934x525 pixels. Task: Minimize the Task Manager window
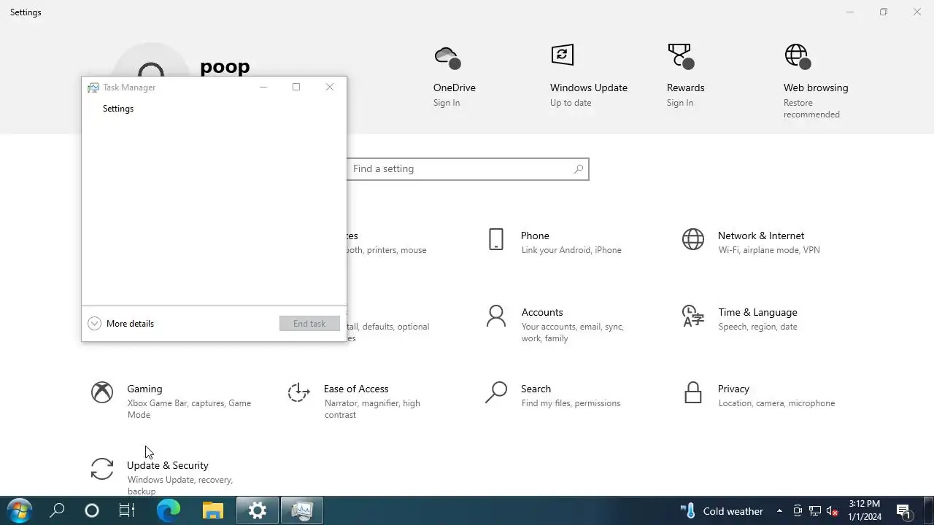coord(263,87)
